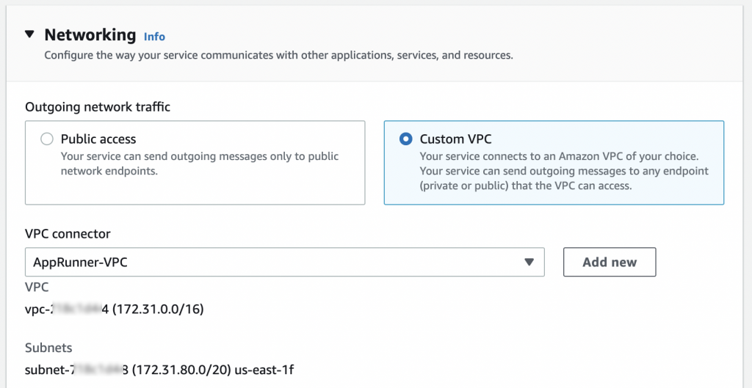752x388 pixels.
Task: Click the Public access description text
Action: tap(199, 163)
